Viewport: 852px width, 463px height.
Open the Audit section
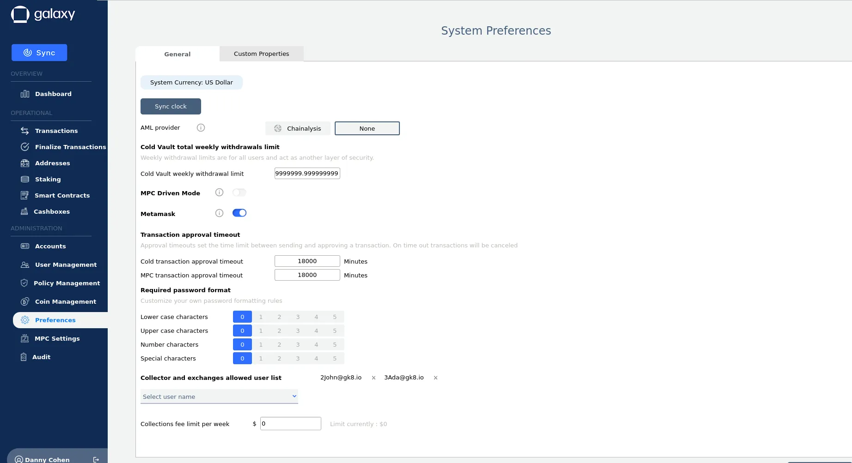pos(35,357)
